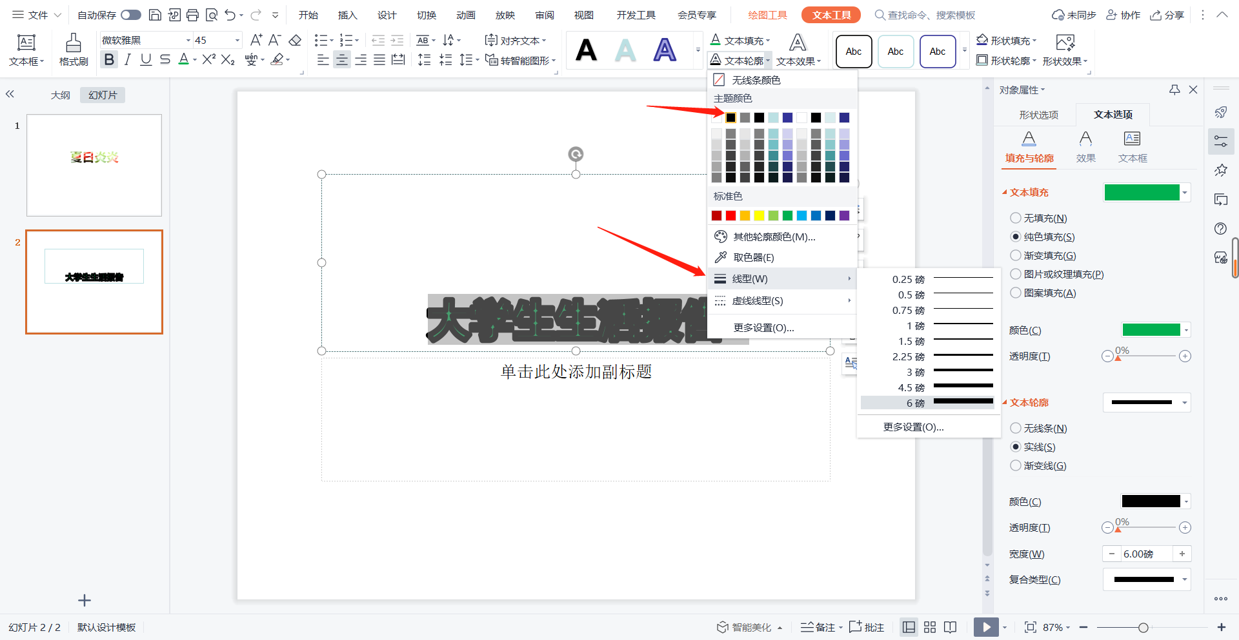Viewport: 1239px width, 640px height.
Task: Switch to outline (大纲) tab
Action: (60, 95)
